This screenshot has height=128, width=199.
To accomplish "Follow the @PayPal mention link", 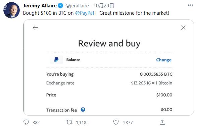I will [x=85, y=13].
